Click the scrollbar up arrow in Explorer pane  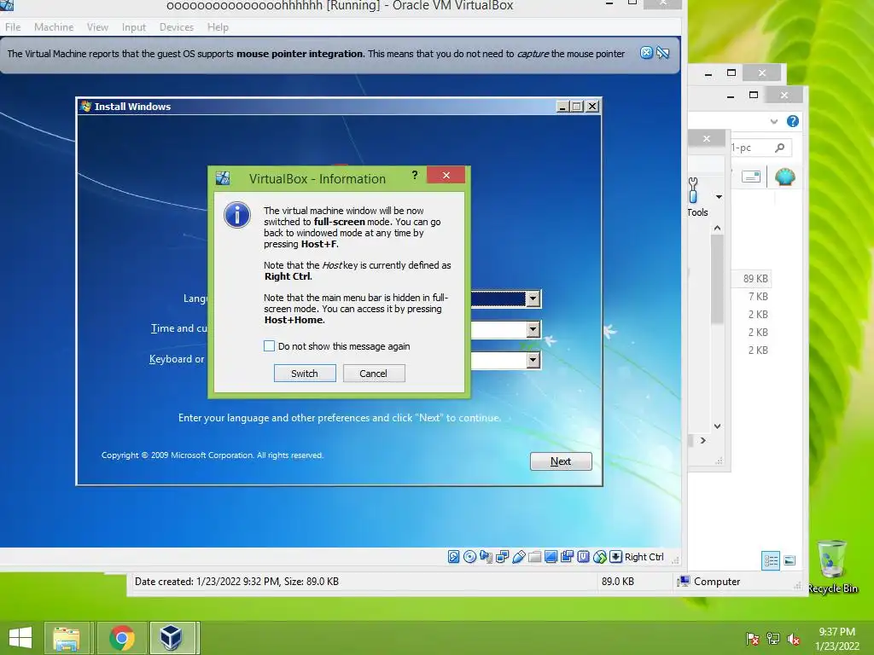click(x=717, y=228)
